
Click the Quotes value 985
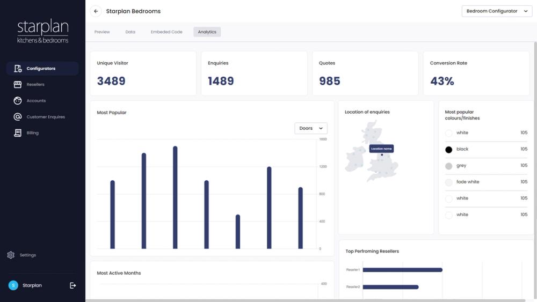[x=330, y=81]
